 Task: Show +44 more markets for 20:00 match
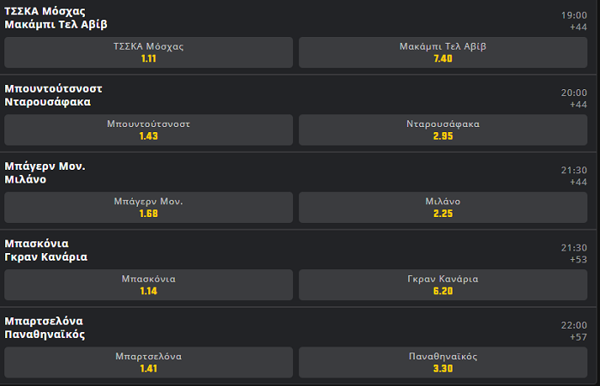pyautogui.click(x=579, y=104)
